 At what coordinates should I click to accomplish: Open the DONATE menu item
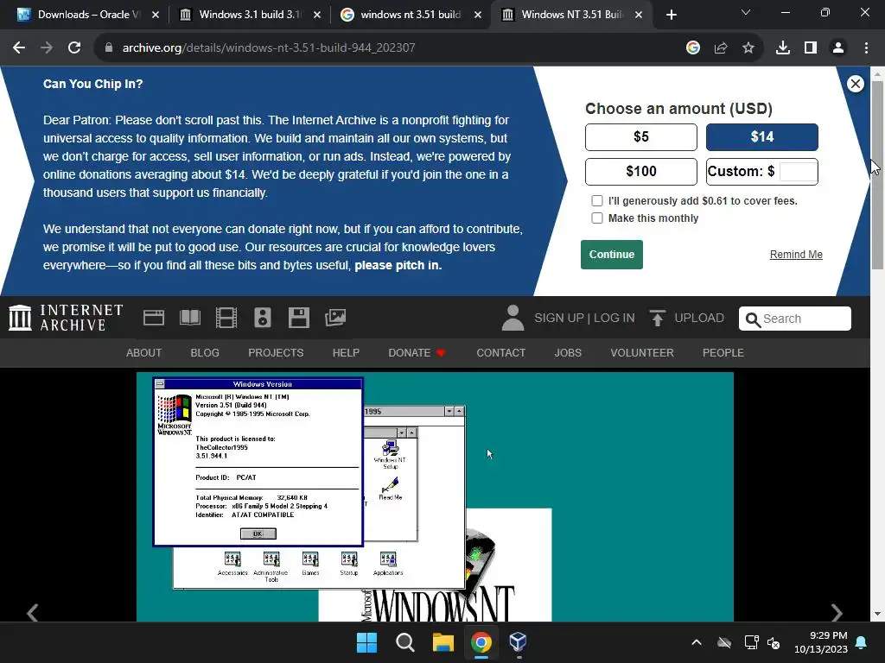pos(417,353)
